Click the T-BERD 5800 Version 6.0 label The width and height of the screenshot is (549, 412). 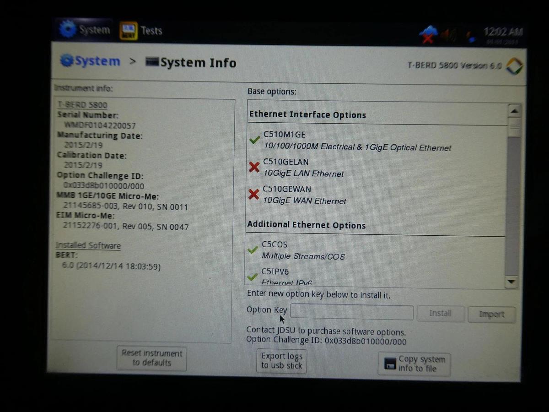point(454,65)
